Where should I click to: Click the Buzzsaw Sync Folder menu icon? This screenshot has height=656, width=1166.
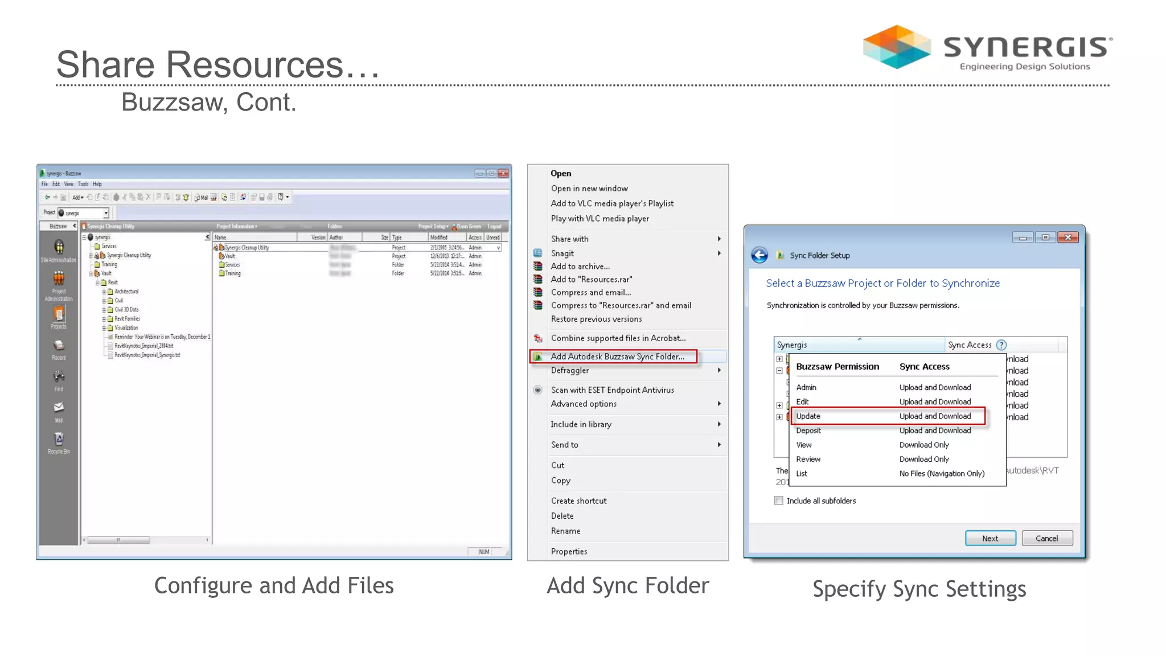click(537, 356)
